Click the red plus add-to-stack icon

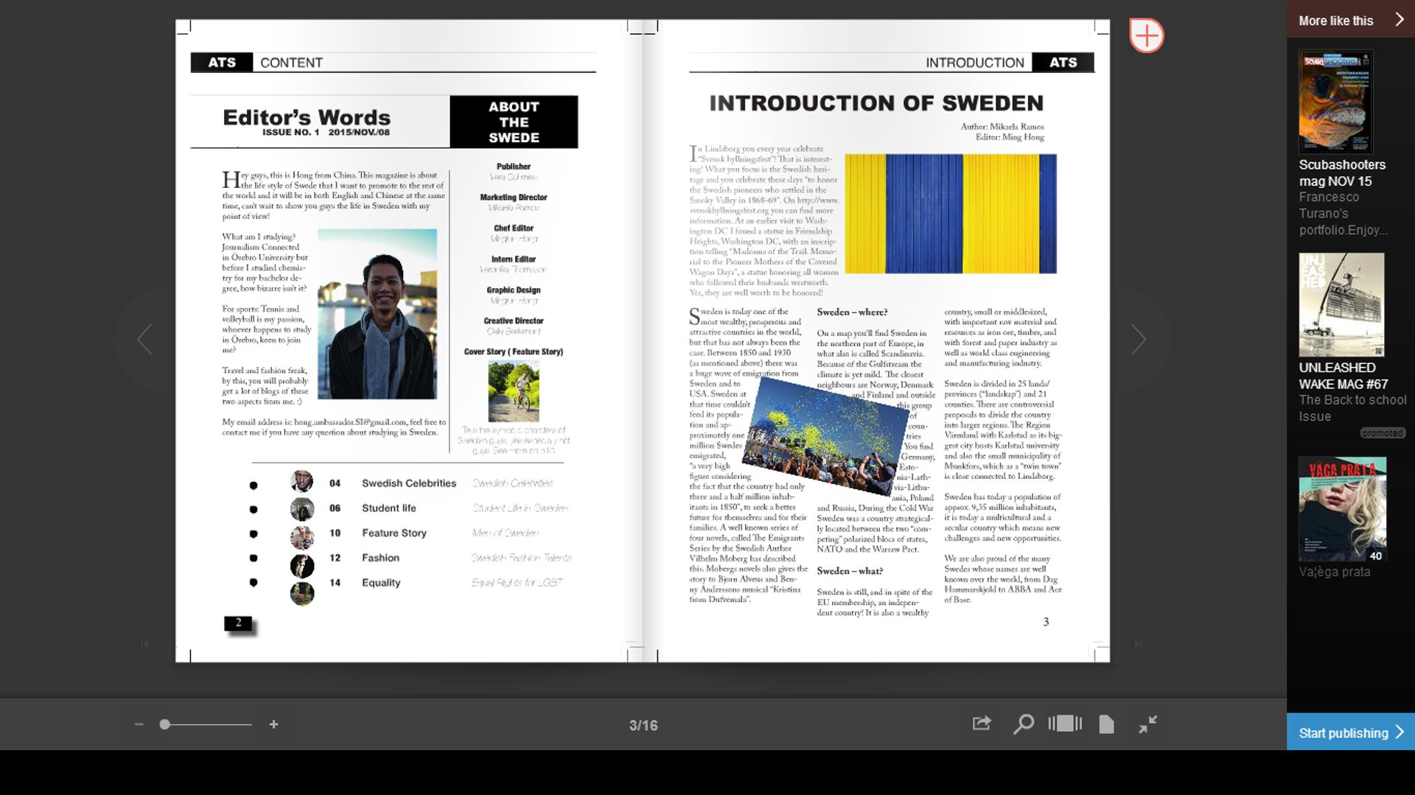[1146, 35]
